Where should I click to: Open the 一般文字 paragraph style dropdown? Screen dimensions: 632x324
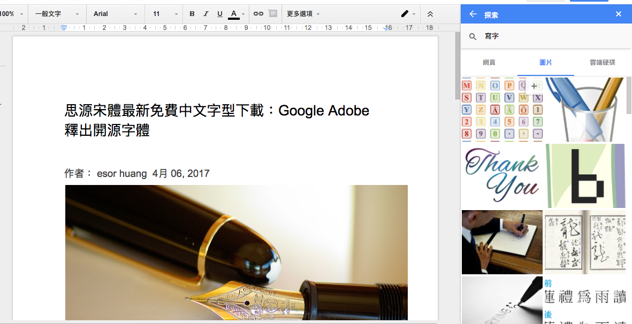pos(57,14)
